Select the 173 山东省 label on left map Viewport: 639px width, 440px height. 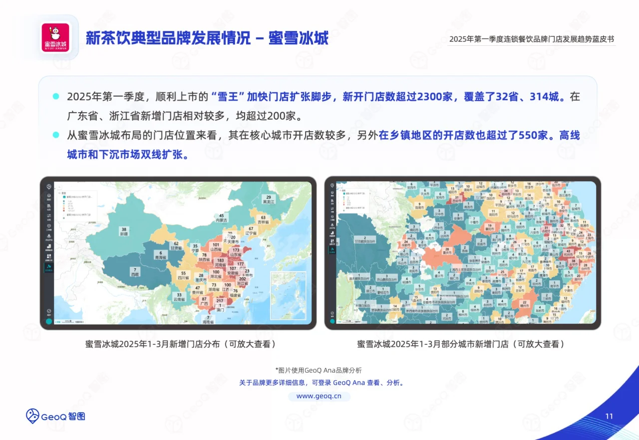tap(236, 252)
